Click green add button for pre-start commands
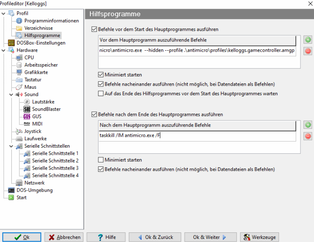This screenshot has height=242, width=314. pyautogui.click(x=307, y=40)
